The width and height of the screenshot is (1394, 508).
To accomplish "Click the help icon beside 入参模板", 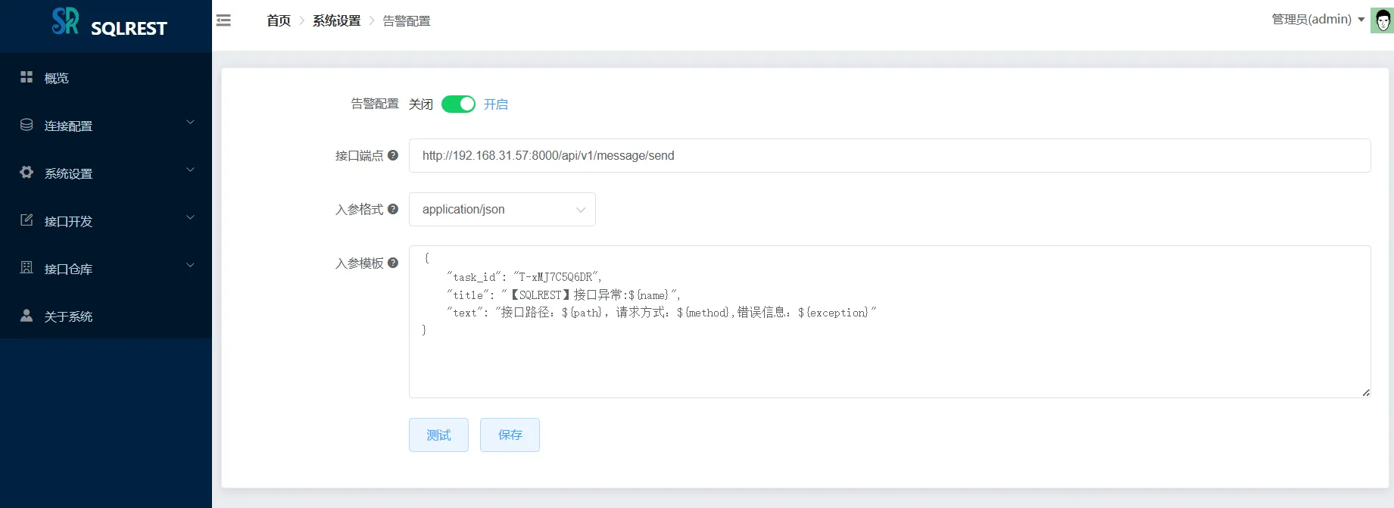I will [x=393, y=263].
